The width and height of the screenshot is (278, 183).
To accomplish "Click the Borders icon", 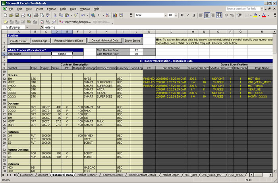I will click(x=247, y=15).
